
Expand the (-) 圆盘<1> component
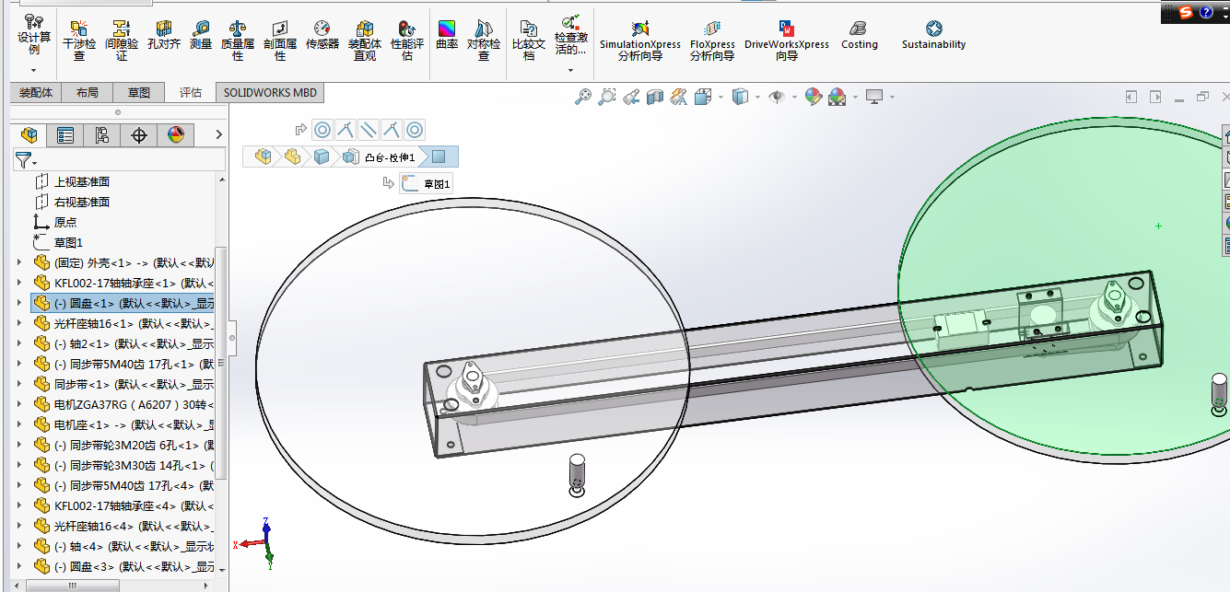pos(19,304)
